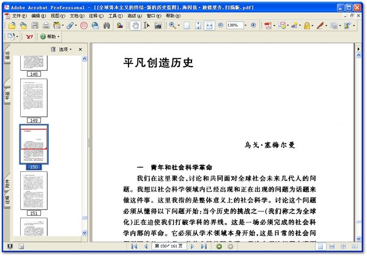Viewport: 367px width, 256px height.
Task: Open zoom percentage dropdown arrow
Action: pyautogui.click(x=245, y=25)
